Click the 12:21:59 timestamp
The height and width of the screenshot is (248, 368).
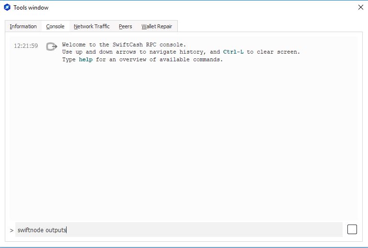(x=26, y=45)
